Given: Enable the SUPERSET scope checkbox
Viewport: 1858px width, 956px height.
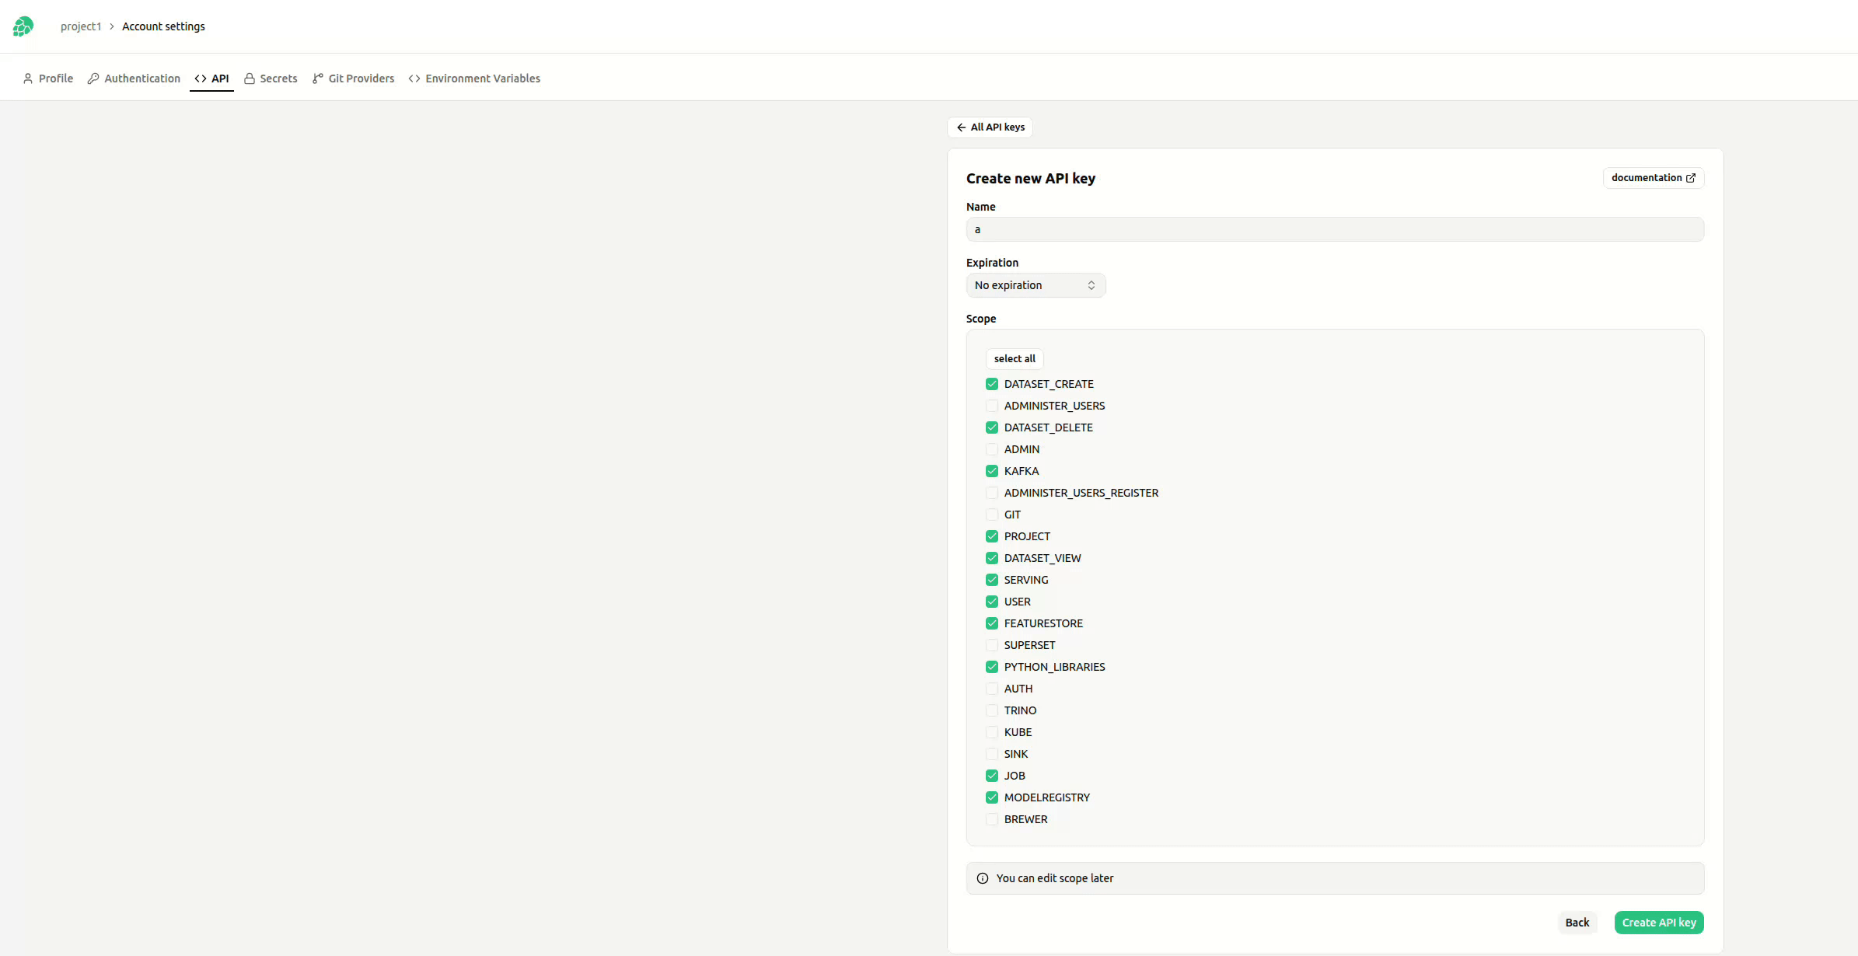Looking at the screenshot, I should pyautogui.click(x=992, y=645).
